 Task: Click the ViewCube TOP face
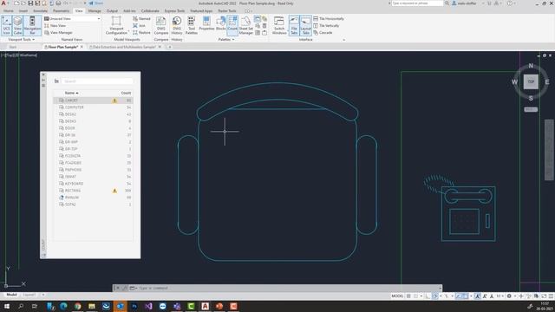(x=531, y=81)
